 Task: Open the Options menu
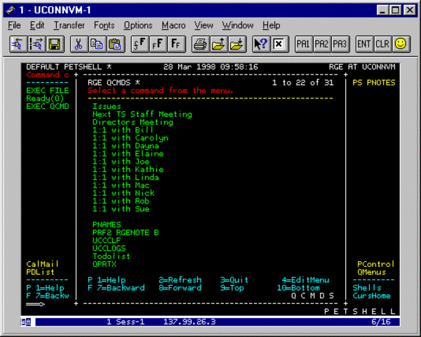pos(138,25)
